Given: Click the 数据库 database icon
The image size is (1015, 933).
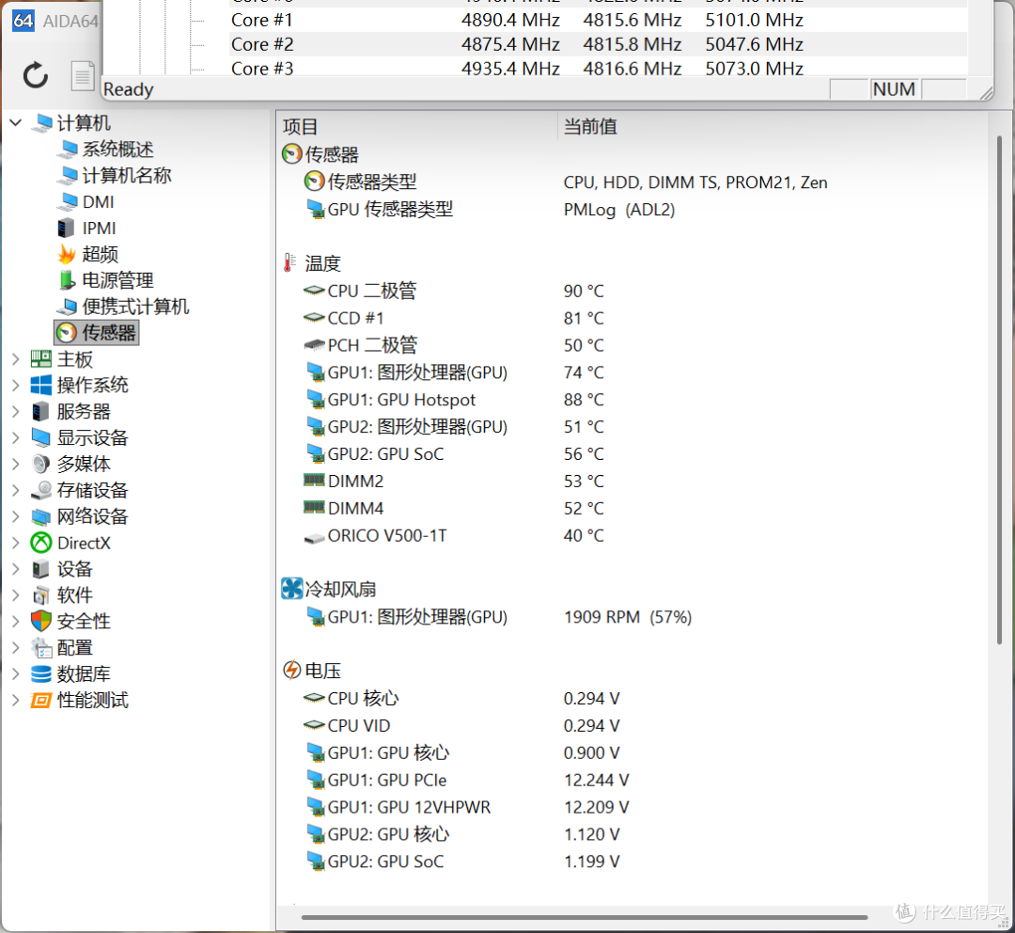Looking at the screenshot, I should coord(40,673).
